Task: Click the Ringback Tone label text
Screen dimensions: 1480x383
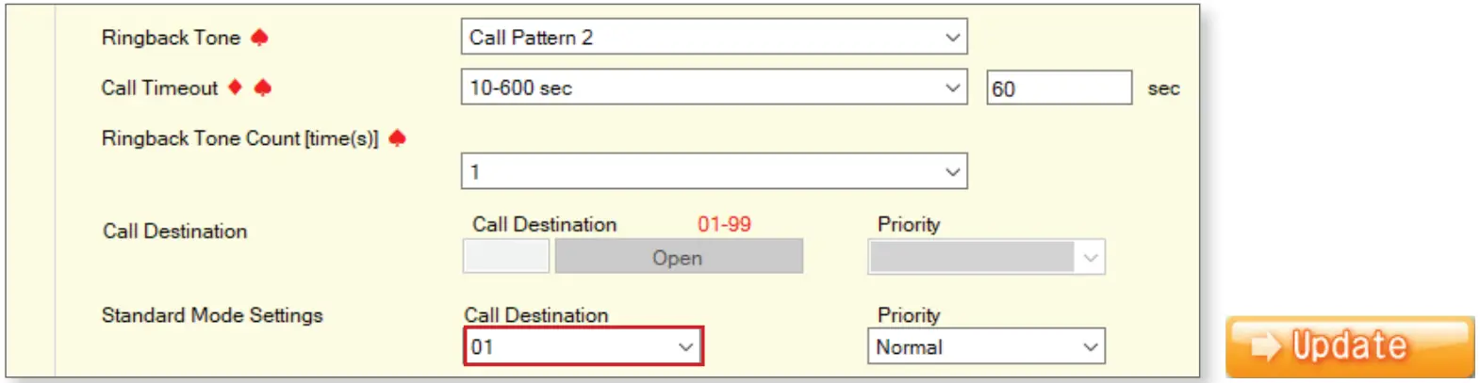Action: click(171, 38)
